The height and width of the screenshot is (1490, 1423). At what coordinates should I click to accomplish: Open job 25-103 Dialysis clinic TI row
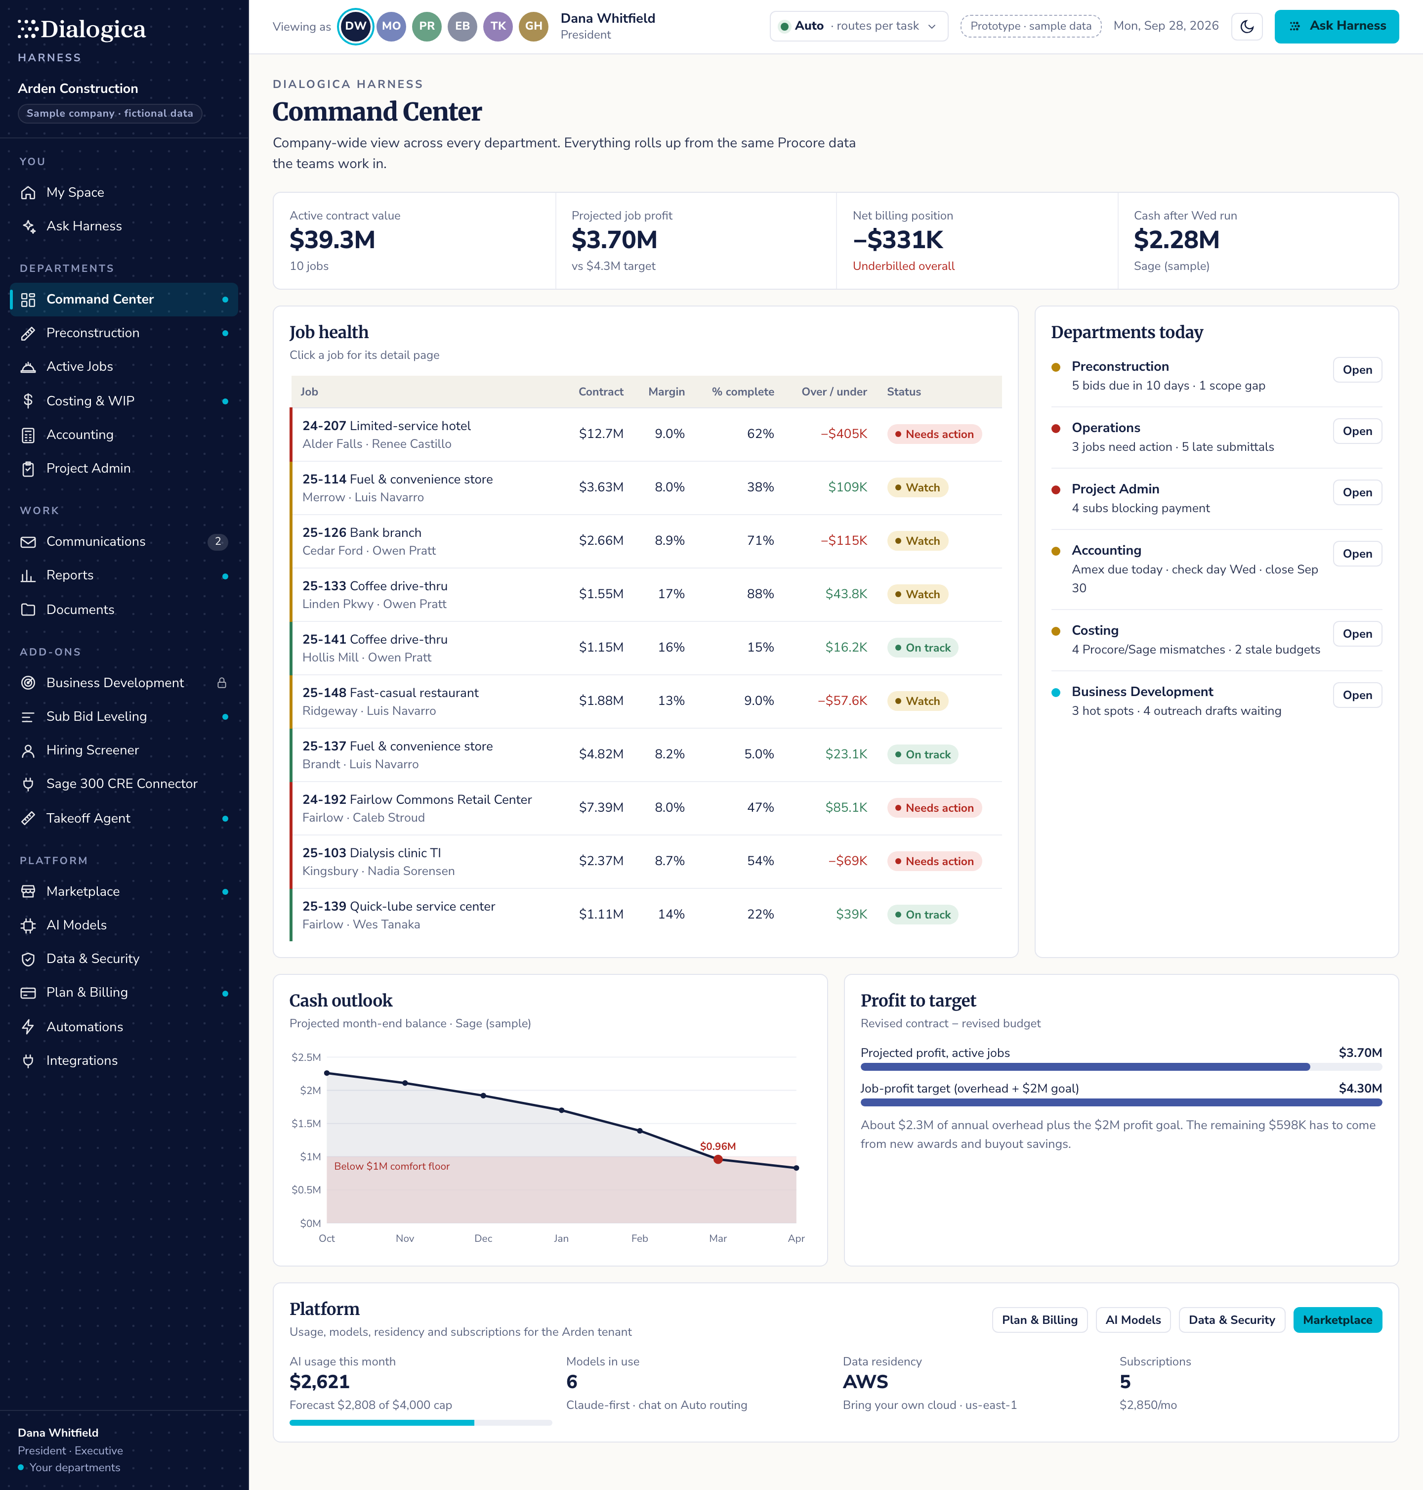[646, 862]
